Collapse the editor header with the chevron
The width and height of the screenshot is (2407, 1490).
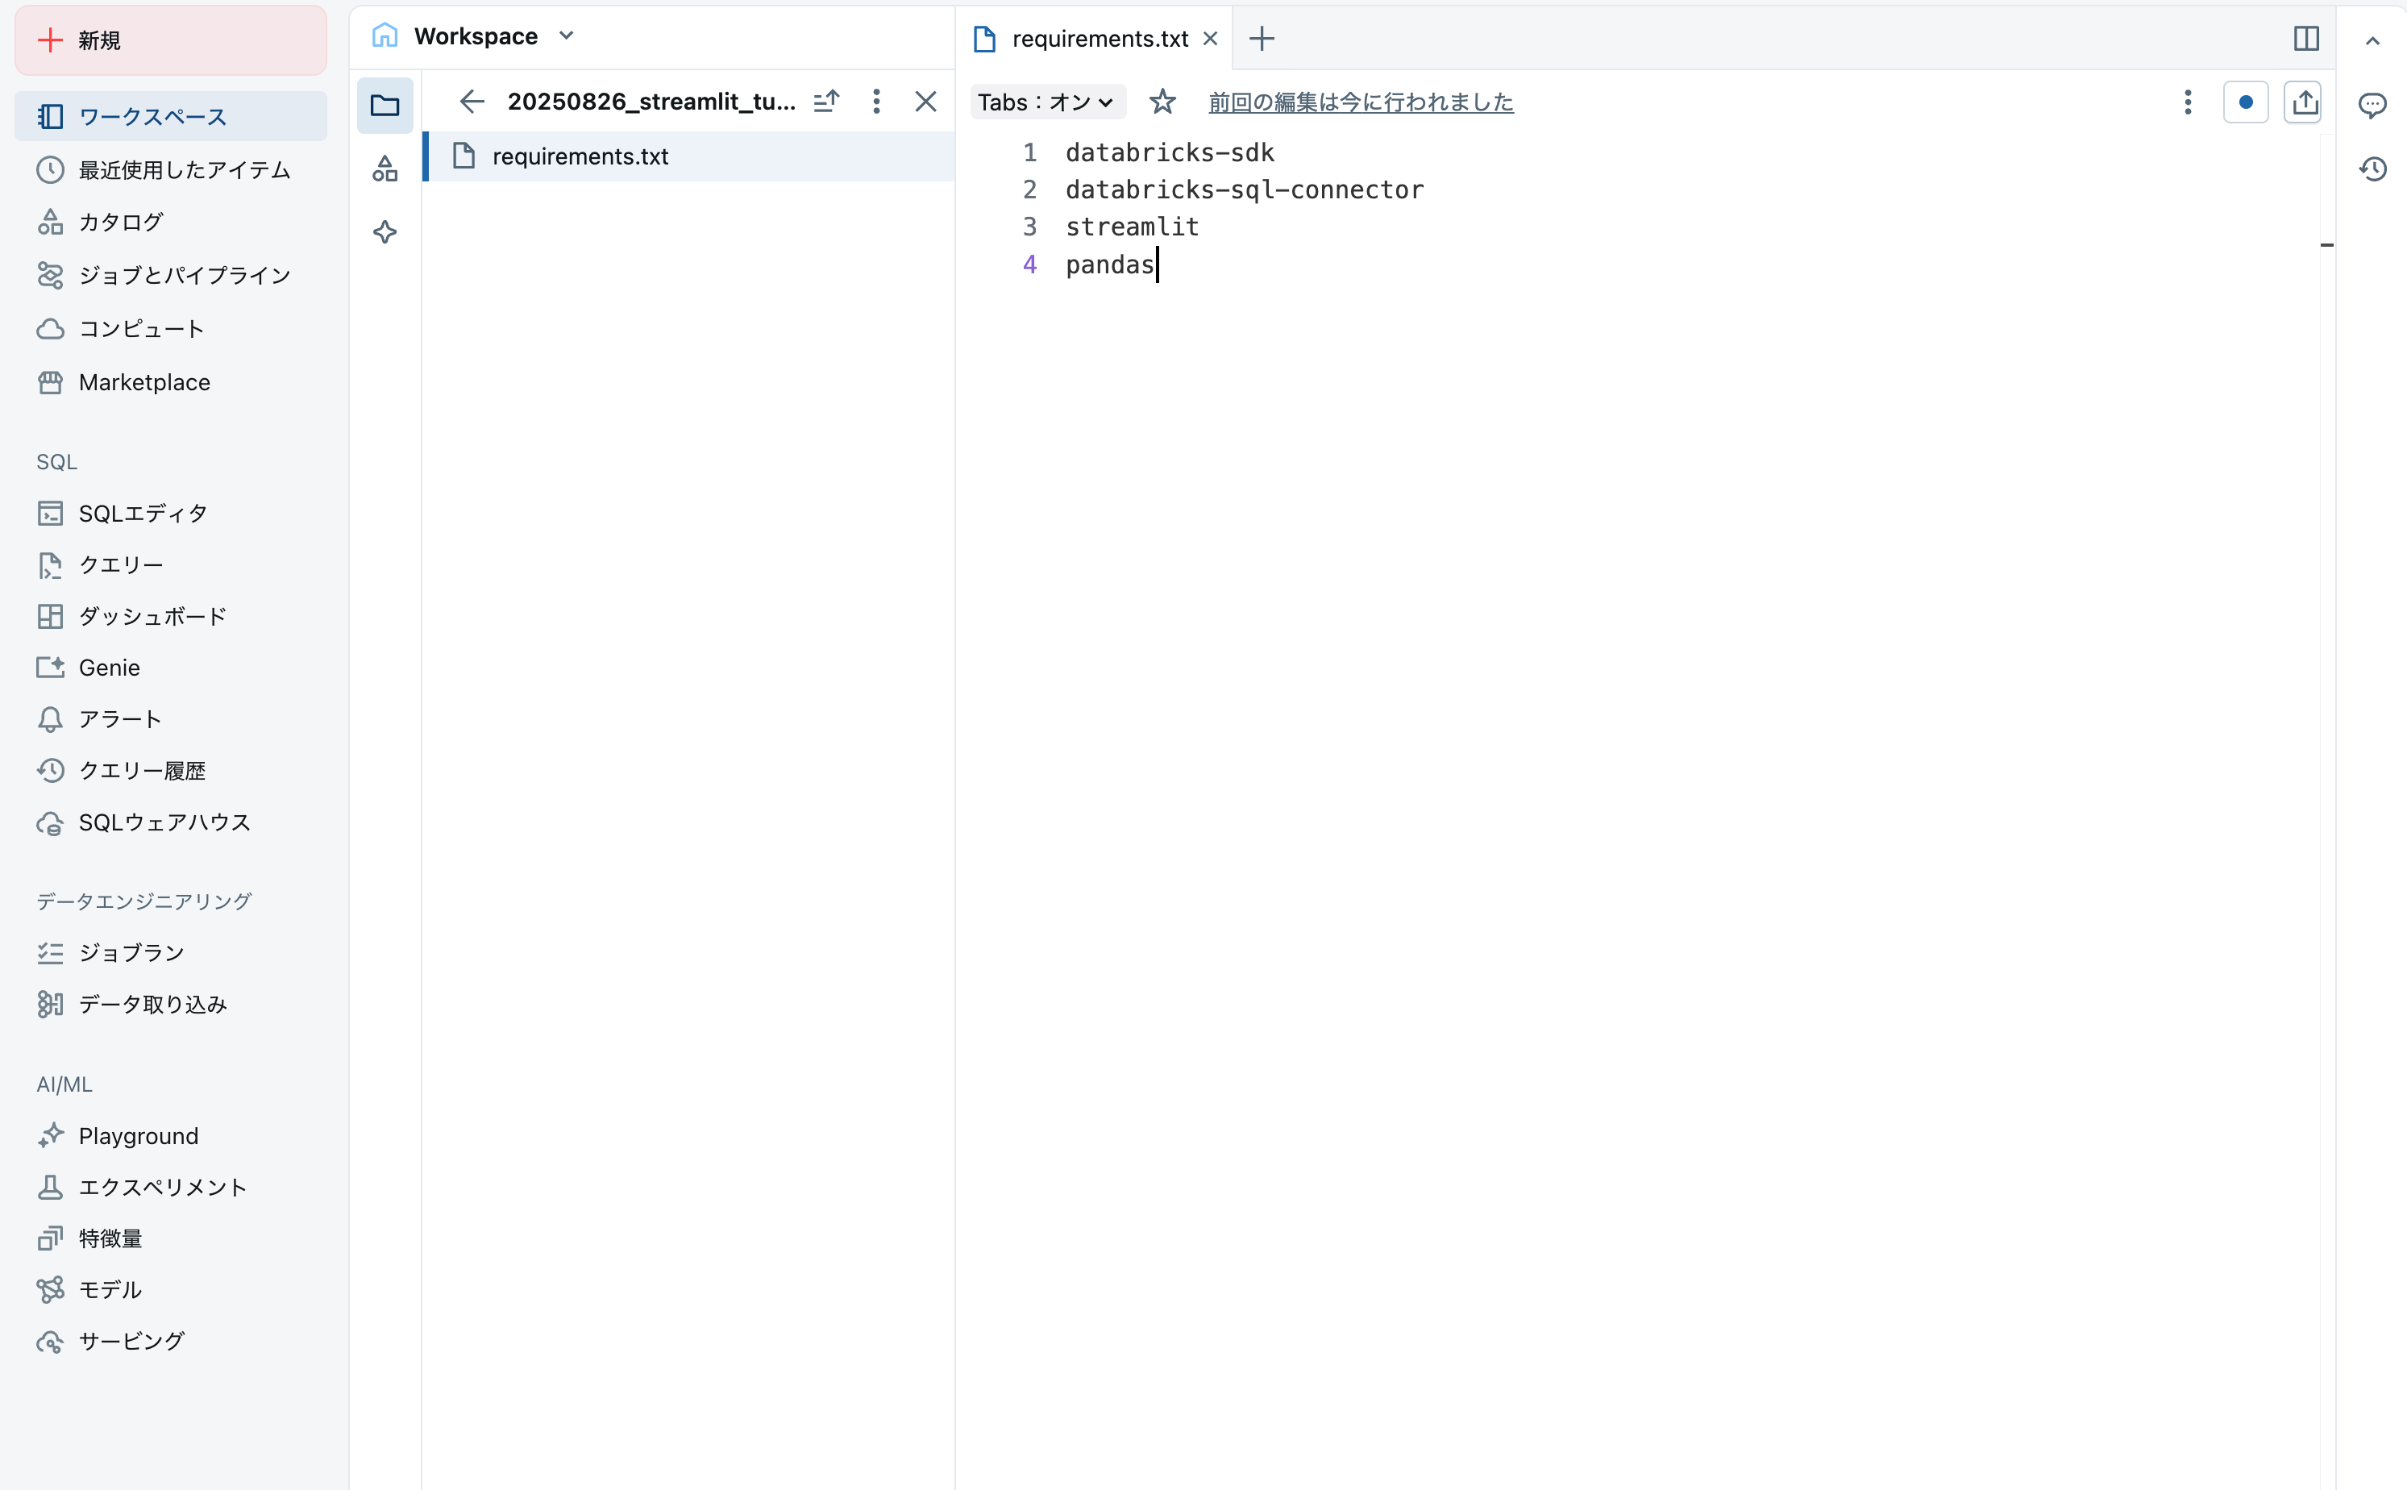click(2373, 40)
